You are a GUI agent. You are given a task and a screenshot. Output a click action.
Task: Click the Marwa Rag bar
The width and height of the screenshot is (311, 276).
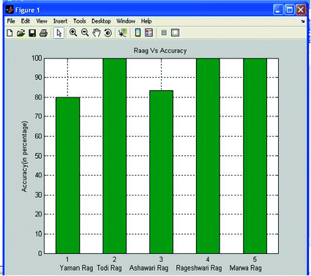(255, 156)
